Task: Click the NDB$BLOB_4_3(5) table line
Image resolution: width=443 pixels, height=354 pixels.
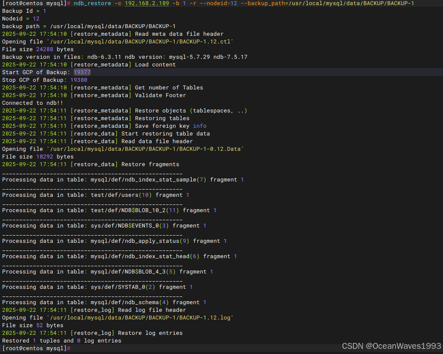Action: [107, 271]
